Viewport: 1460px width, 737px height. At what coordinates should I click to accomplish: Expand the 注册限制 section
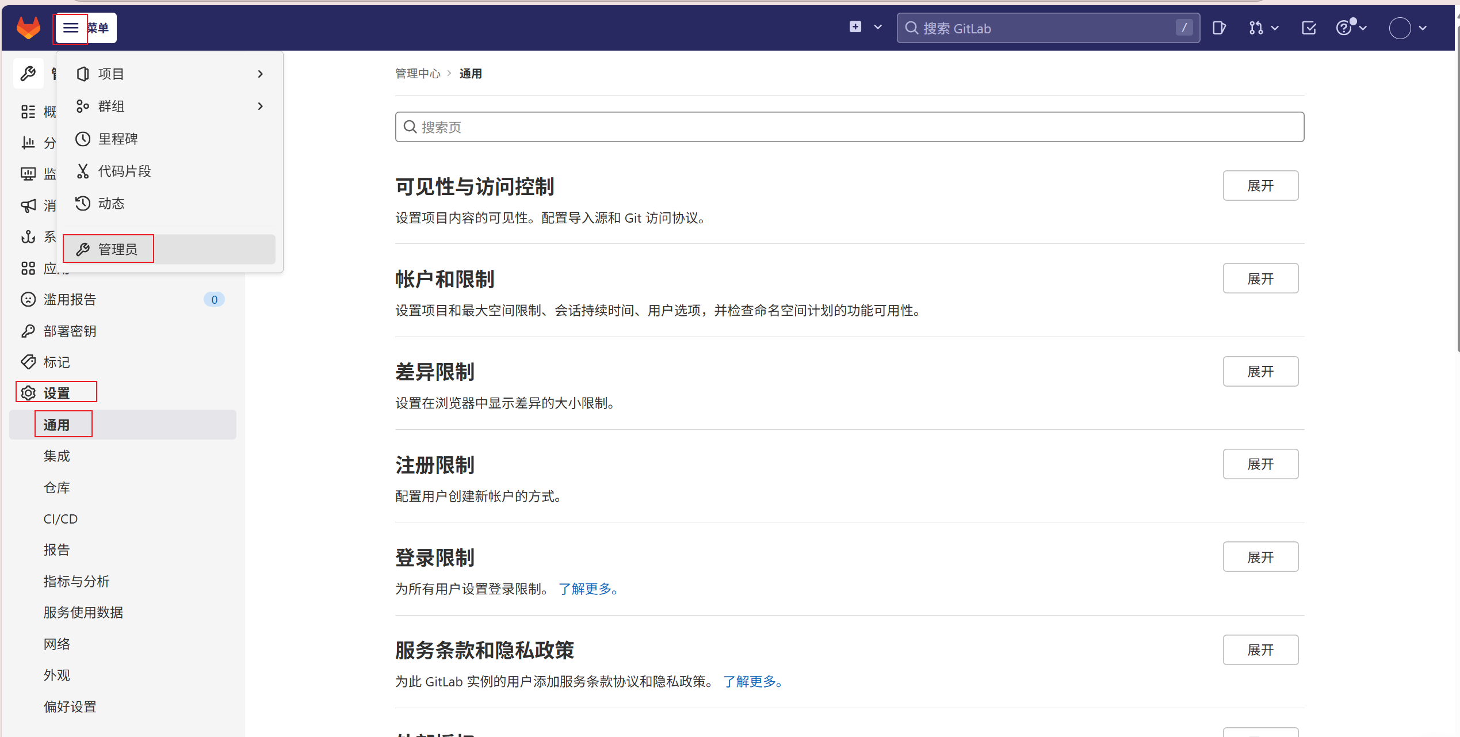(1260, 464)
